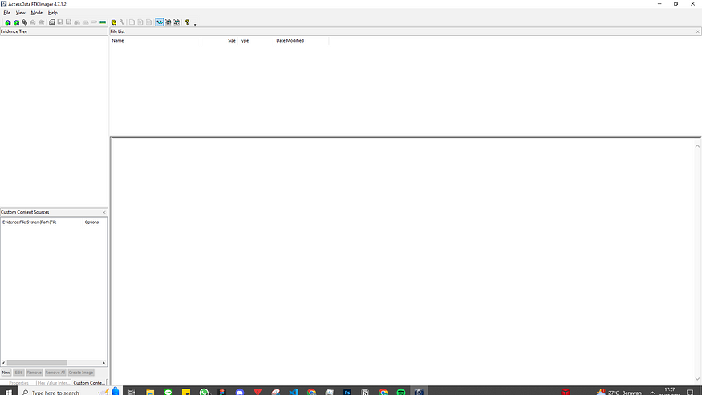This screenshot has height=395, width=702.
Task: Click the Remove Evidence Item icon
Action: (33, 22)
